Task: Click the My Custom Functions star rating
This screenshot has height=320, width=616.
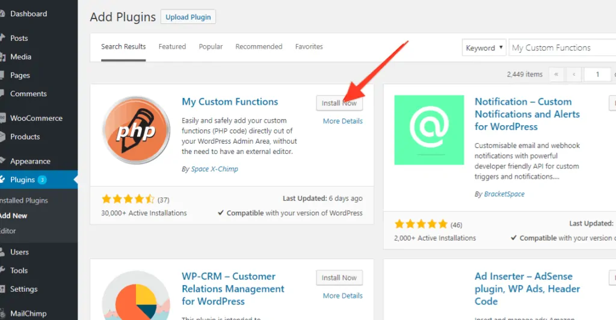Action: (128, 199)
